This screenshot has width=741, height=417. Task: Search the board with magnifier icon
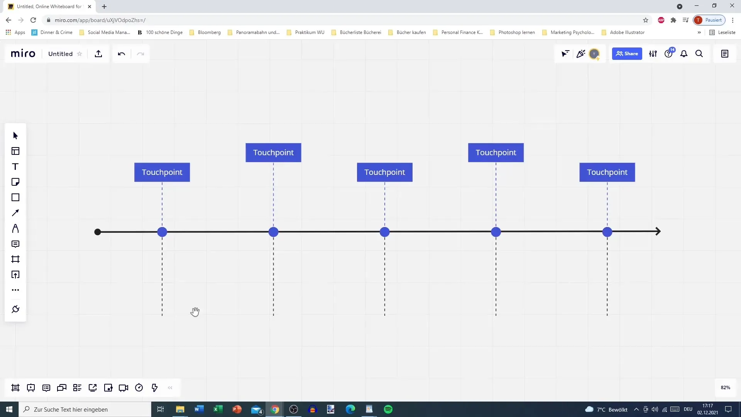click(699, 54)
